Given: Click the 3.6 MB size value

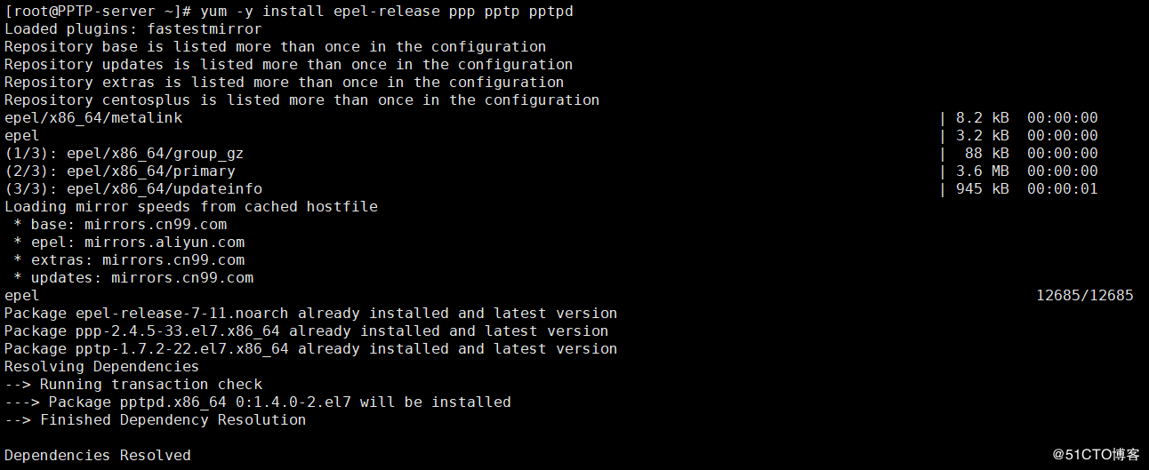Looking at the screenshot, I should click(982, 171).
